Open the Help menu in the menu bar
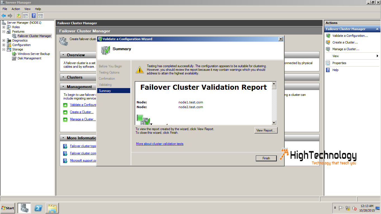 (x=38, y=9)
